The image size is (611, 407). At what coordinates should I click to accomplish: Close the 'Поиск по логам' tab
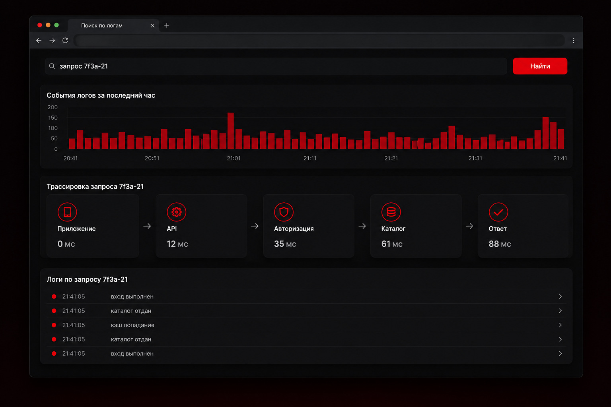(x=153, y=25)
